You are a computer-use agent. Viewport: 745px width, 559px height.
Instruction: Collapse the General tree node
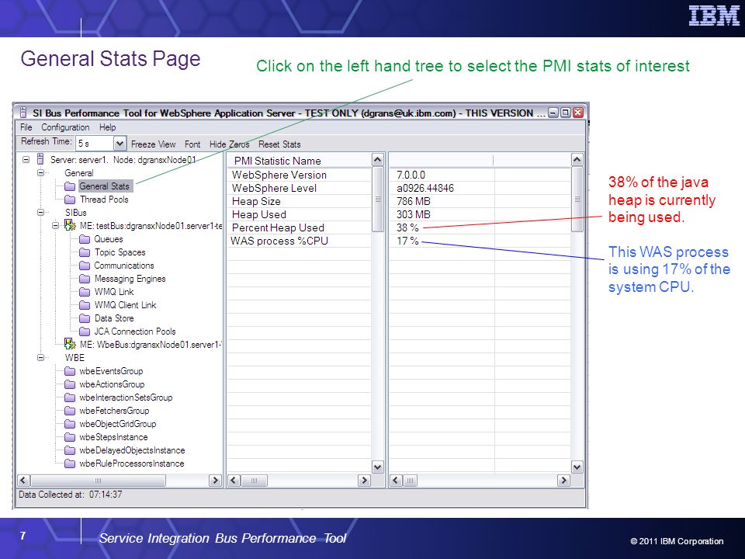41,173
